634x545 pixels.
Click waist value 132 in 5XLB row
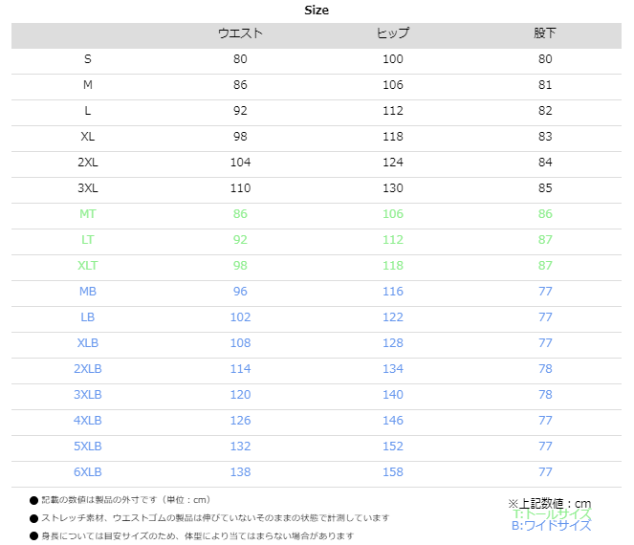click(x=240, y=447)
